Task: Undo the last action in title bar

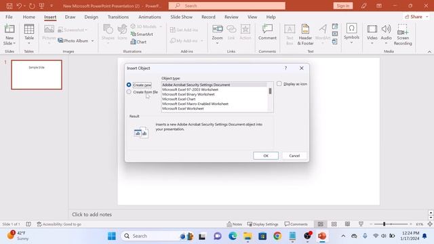Action: click(19, 6)
